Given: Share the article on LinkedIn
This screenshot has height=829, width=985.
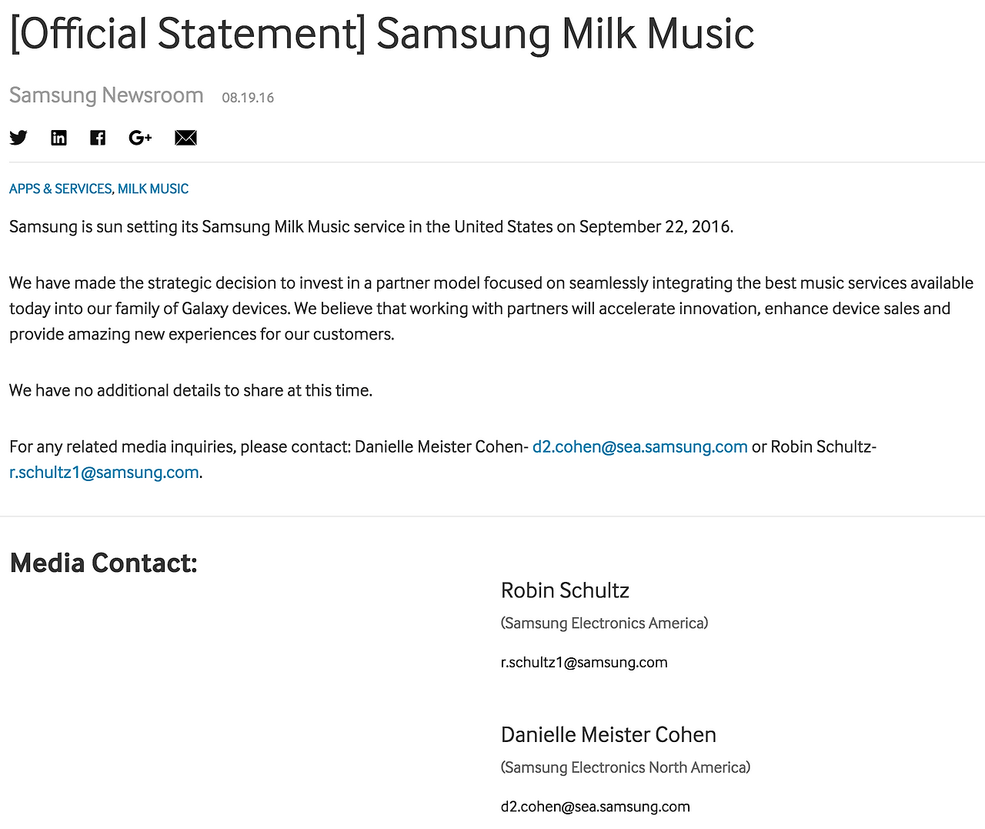Looking at the screenshot, I should click(58, 138).
